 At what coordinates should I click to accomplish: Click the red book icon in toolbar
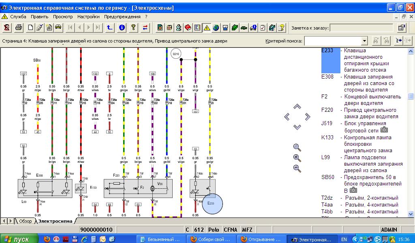pos(188,28)
